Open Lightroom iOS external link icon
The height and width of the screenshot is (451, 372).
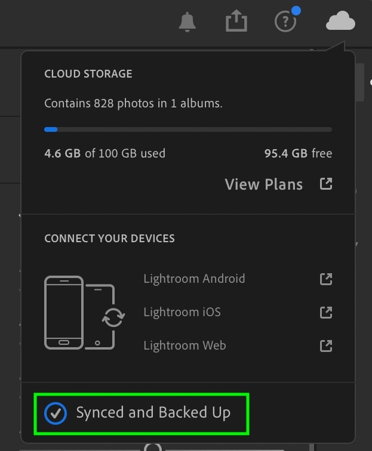(326, 313)
